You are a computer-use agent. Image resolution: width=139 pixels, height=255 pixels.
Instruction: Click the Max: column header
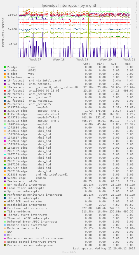128,64
